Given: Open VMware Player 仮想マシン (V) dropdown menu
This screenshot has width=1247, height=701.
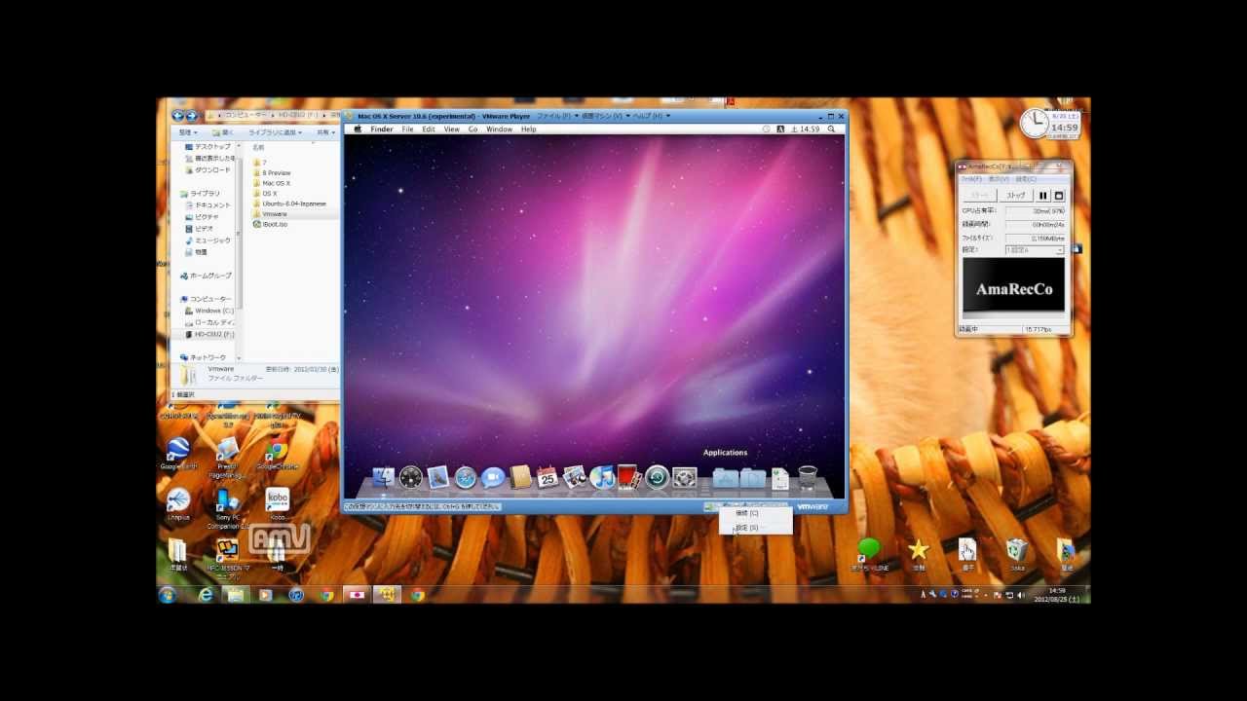Looking at the screenshot, I should click(x=604, y=116).
